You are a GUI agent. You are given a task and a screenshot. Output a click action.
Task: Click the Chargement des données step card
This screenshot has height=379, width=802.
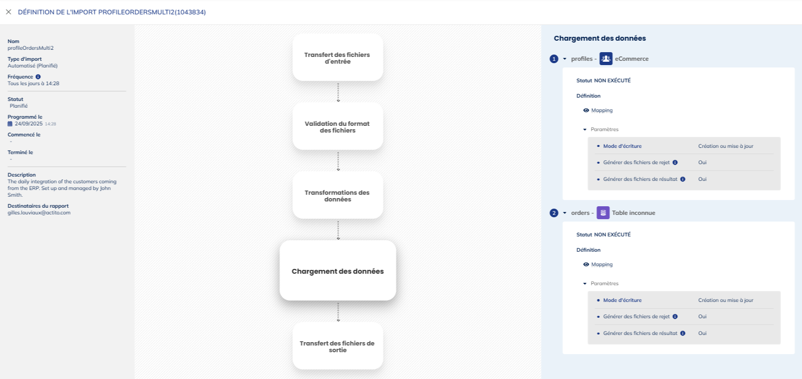point(338,271)
